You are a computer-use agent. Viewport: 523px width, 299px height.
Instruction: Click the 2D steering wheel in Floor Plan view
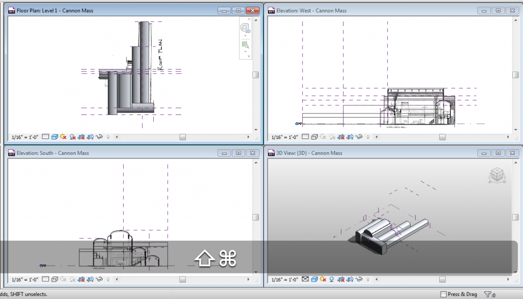(x=245, y=28)
